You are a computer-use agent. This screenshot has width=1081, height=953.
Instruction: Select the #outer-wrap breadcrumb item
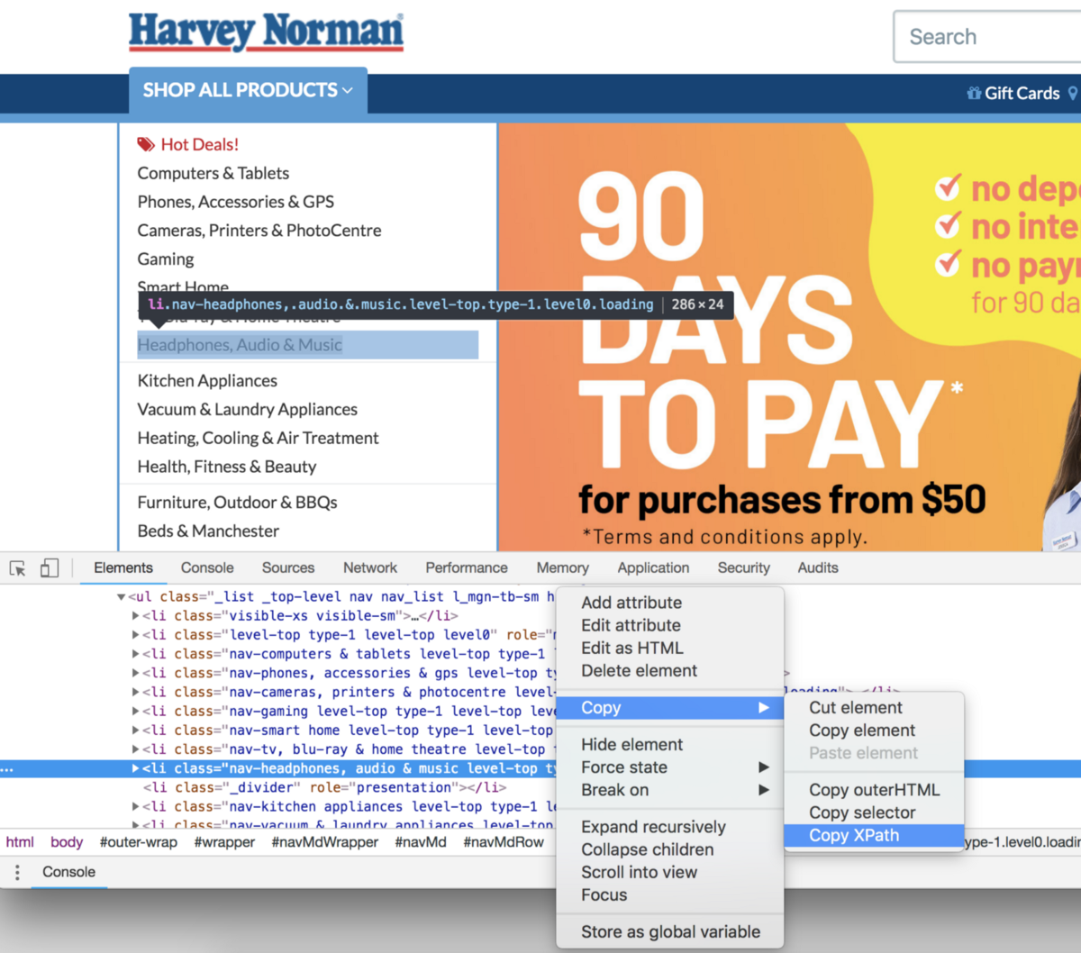point(139,842)
